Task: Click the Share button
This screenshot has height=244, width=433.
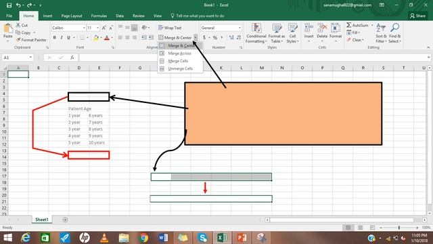Action: (x=417, y=16)
